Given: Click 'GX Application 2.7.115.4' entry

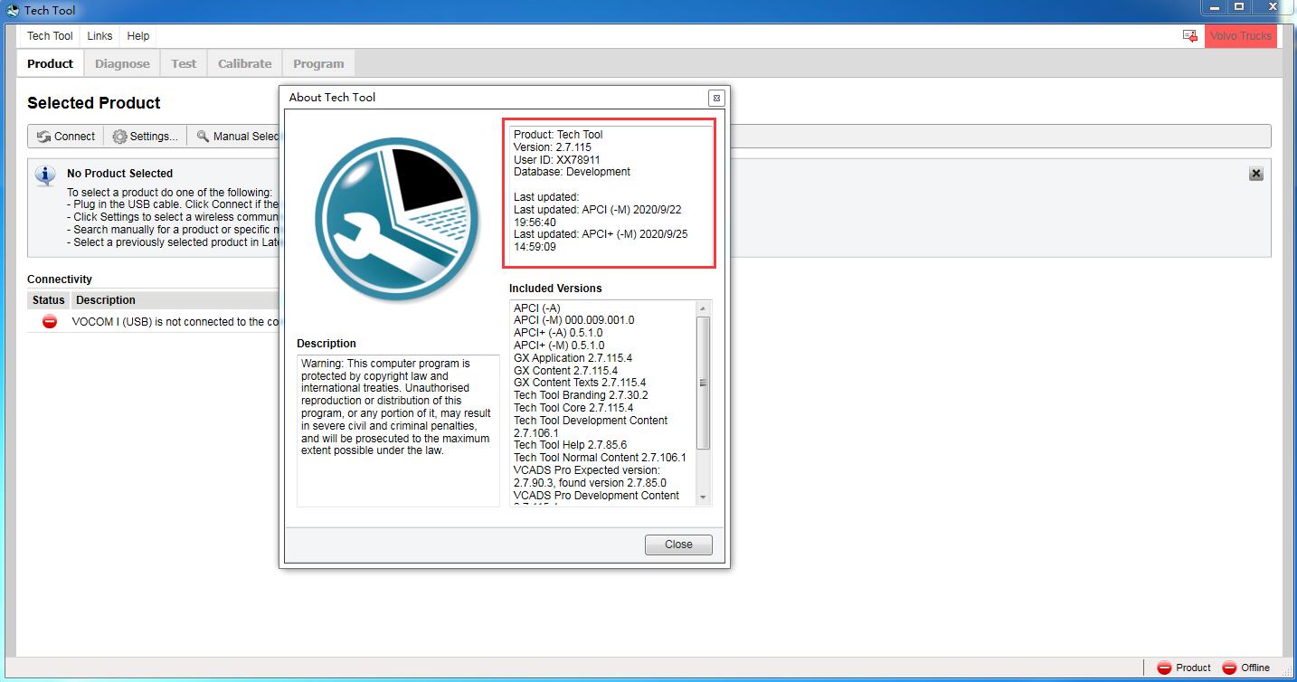Looking at the screenshot, I should click(x=573, y=358).
